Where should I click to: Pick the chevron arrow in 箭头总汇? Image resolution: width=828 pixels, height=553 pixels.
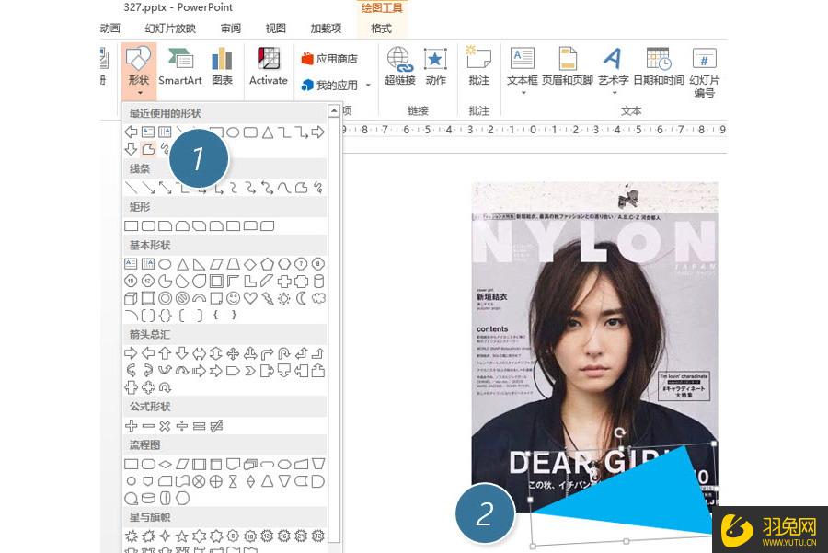pos(250,371)
